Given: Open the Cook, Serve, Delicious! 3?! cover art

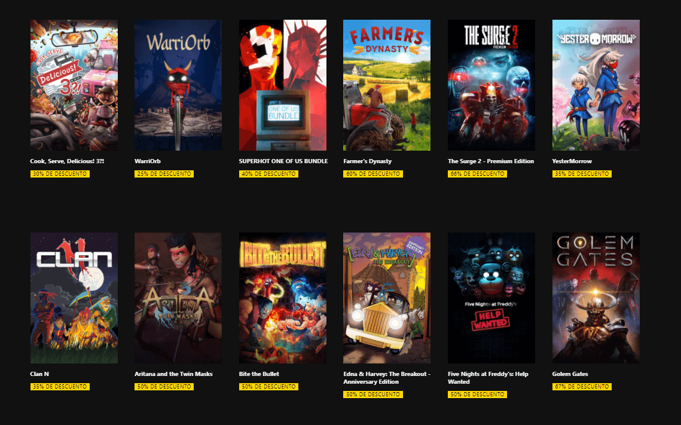Looking at the screenshot, I should 74,85.
